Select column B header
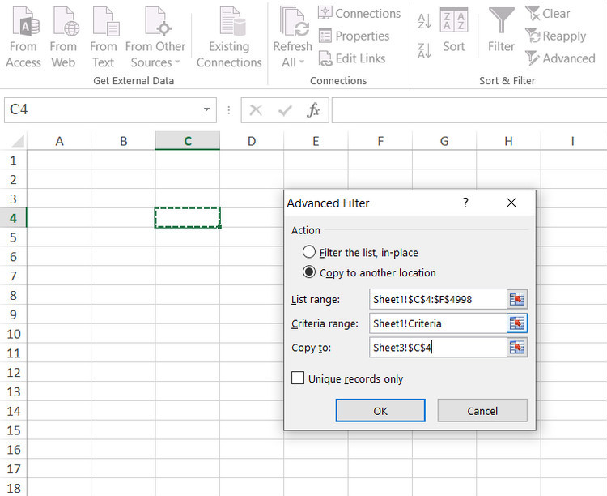Screen dimensions: 607x496 (x=124, y=141)
